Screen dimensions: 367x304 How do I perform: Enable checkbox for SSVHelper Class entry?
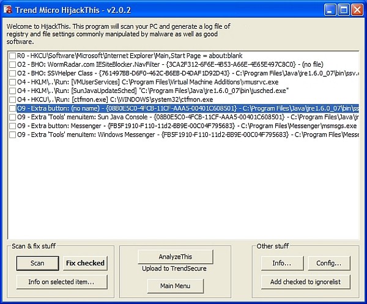click(13, 73)
